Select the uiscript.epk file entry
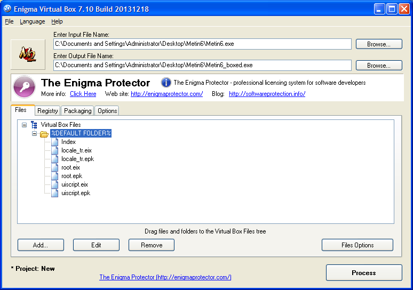The height and width of the screenshot is (290, 413). [x=76, y=193]
